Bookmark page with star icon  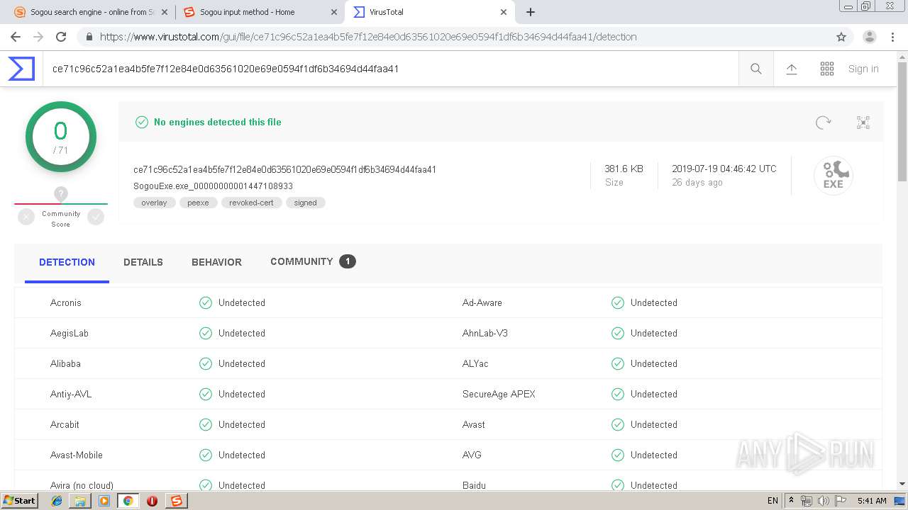point(841,37)
